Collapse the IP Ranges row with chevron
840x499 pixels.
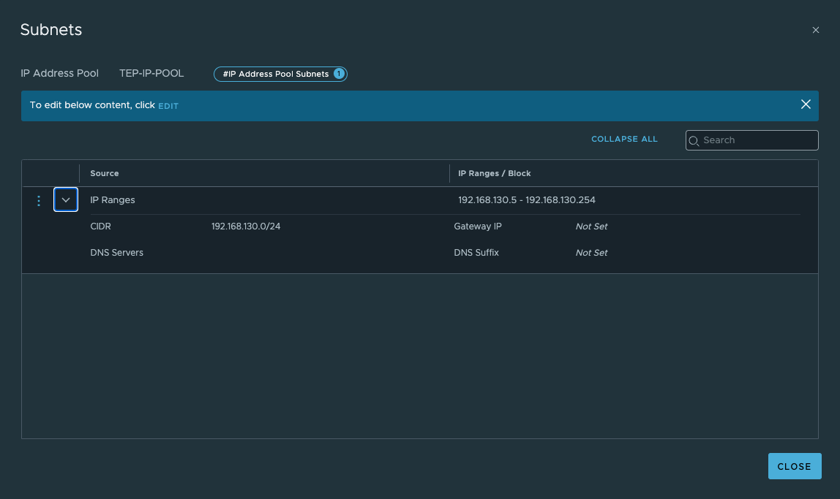[x=66, y=199]
